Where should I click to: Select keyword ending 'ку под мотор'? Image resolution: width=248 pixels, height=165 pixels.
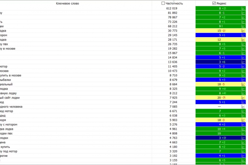click(9, 151)
